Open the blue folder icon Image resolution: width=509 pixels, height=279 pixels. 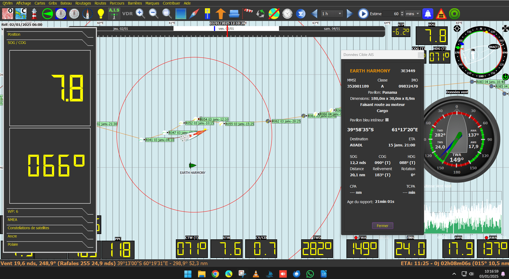click(234, 14)
